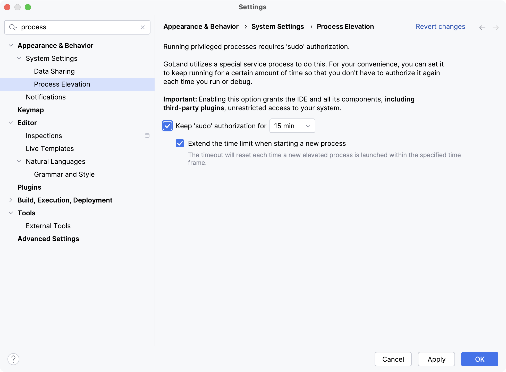Open System Settings from the breadcrumb

point(278,27)
